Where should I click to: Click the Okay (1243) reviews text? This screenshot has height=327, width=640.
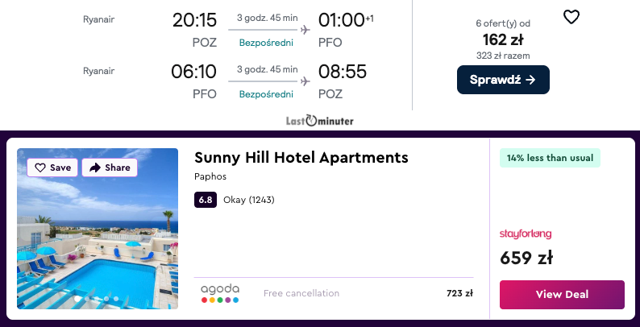[249, 200]
